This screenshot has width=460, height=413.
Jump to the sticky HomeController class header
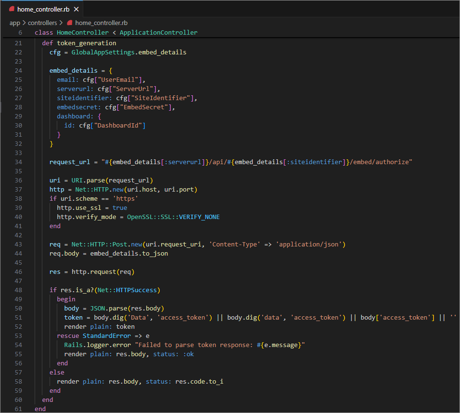83,32
